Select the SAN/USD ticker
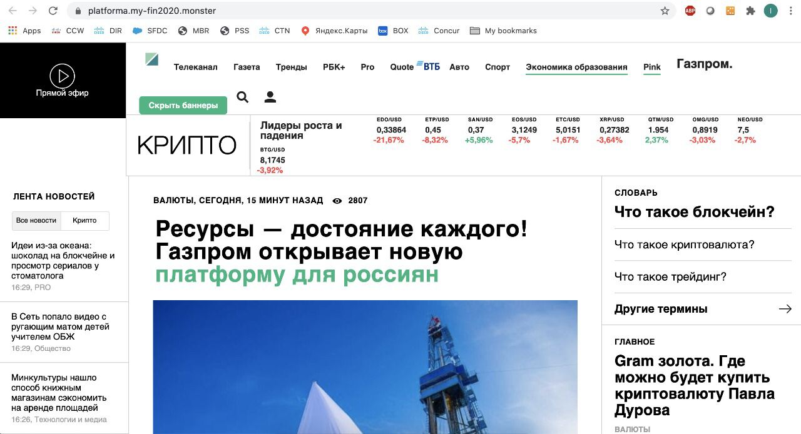 tap(479, 130)
